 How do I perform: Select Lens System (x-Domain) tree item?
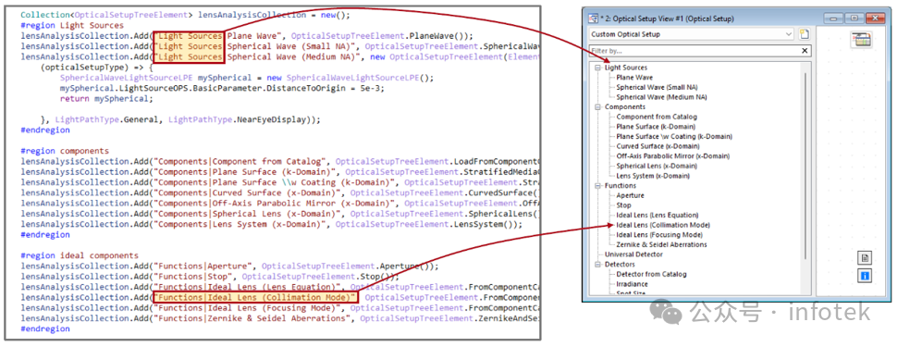click(x=653, y=176)
